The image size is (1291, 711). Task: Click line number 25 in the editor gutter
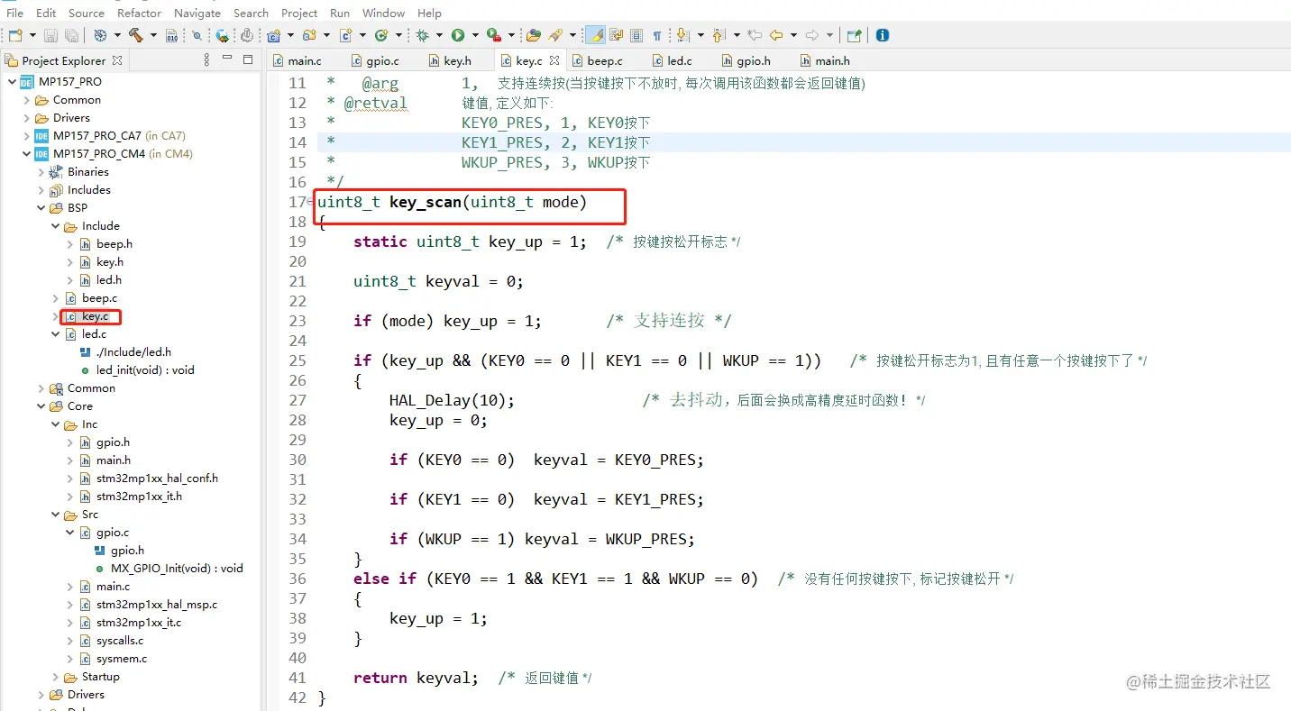pyautogui.click(x=298, y=360)
